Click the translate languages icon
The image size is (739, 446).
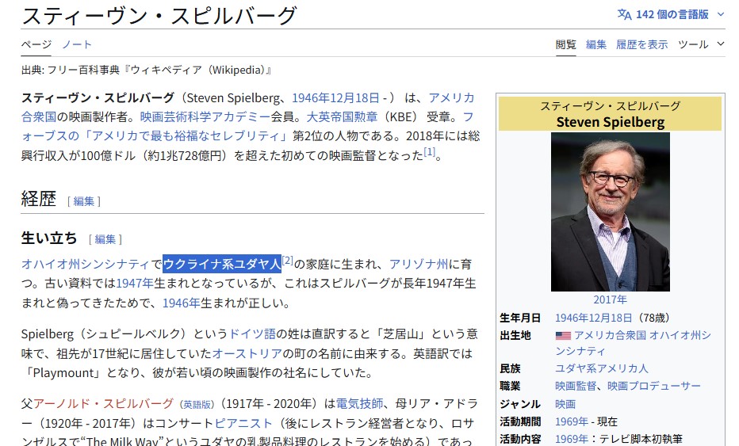[x=625, y=14]
